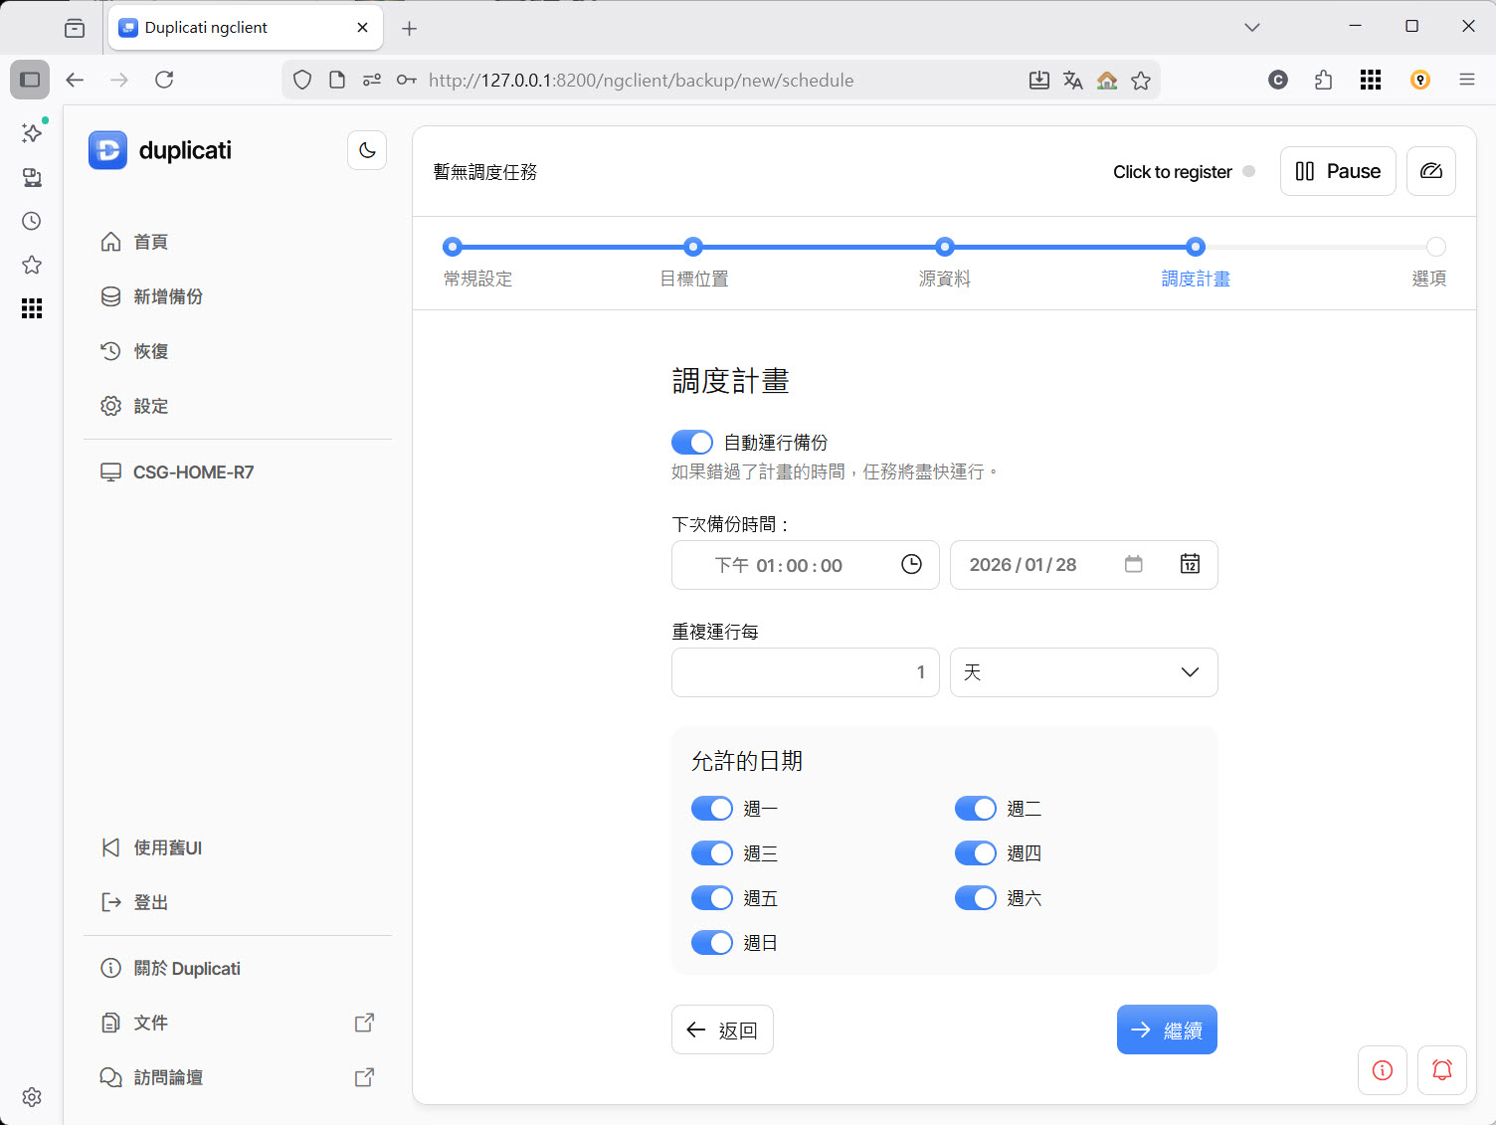Open the Firefox hamburger application menu
This screenshot has height=1125, width=1496.
[x=1466, y=80]
